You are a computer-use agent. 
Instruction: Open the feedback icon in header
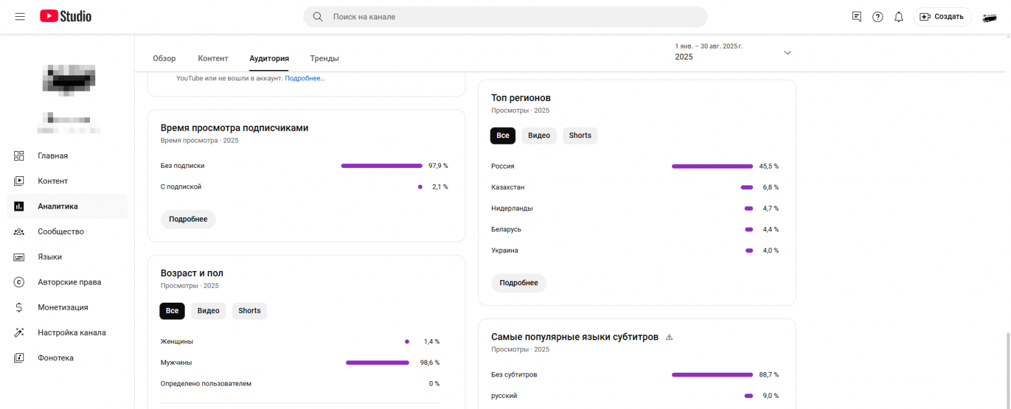pos(857,17)
